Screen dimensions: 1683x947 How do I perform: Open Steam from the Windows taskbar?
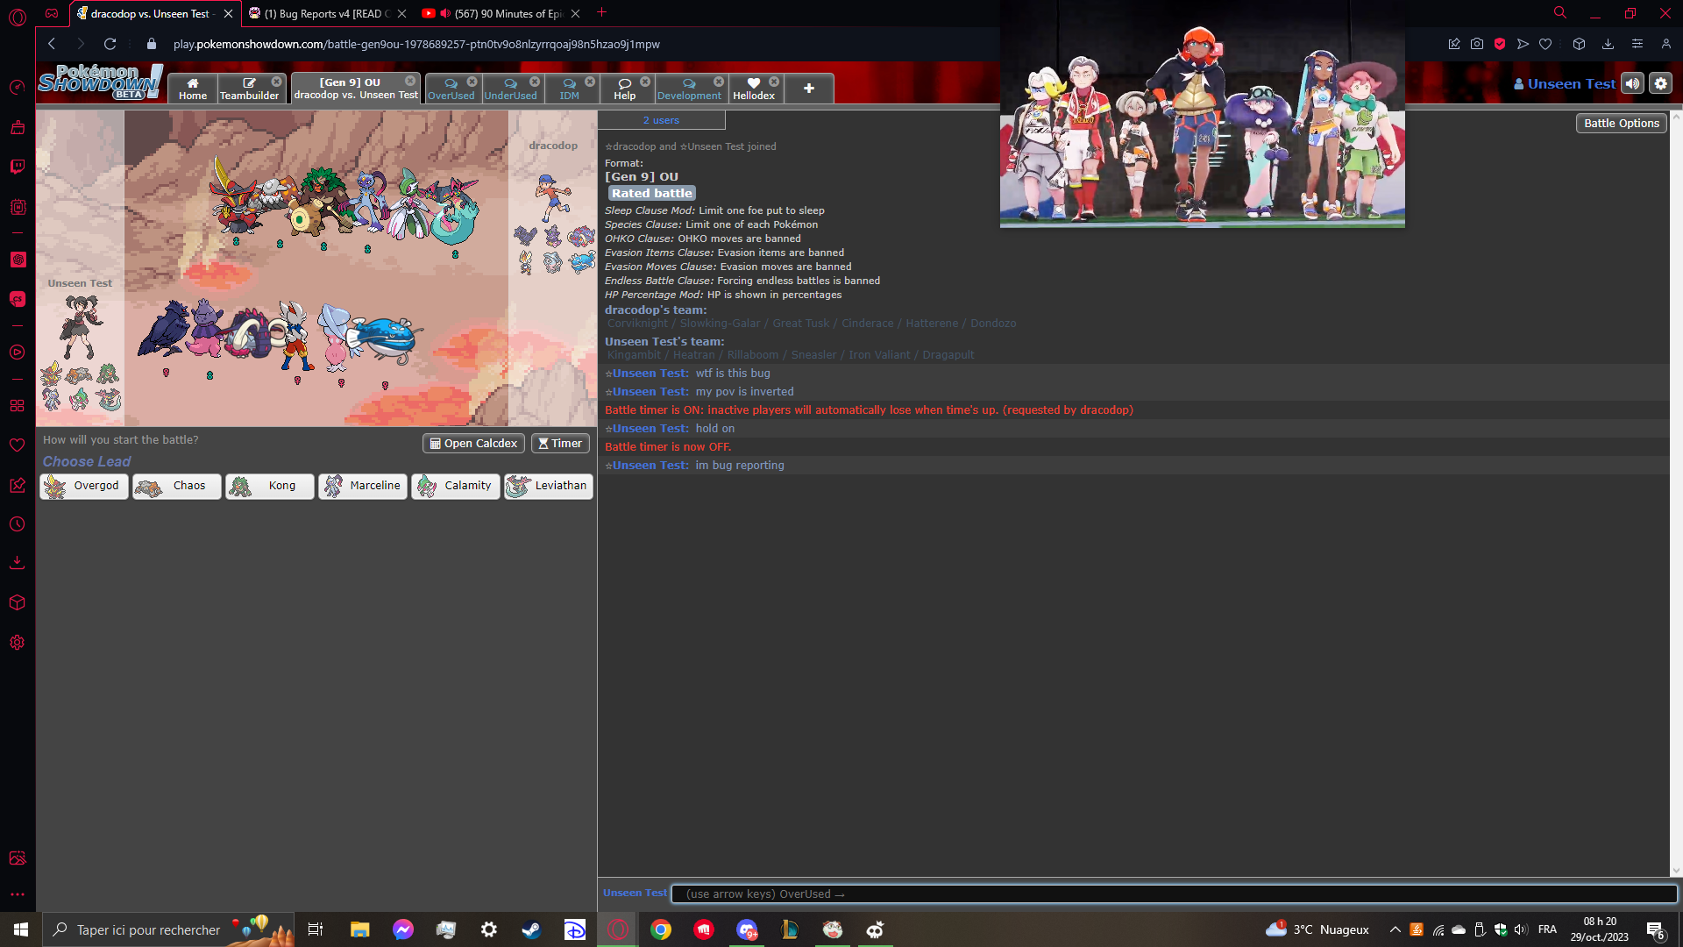point(531,929)
